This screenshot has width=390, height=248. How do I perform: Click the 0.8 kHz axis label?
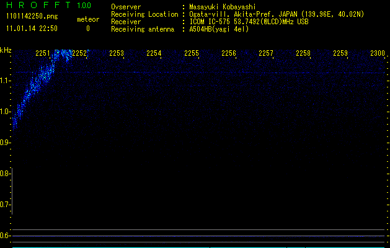[5, 174]
